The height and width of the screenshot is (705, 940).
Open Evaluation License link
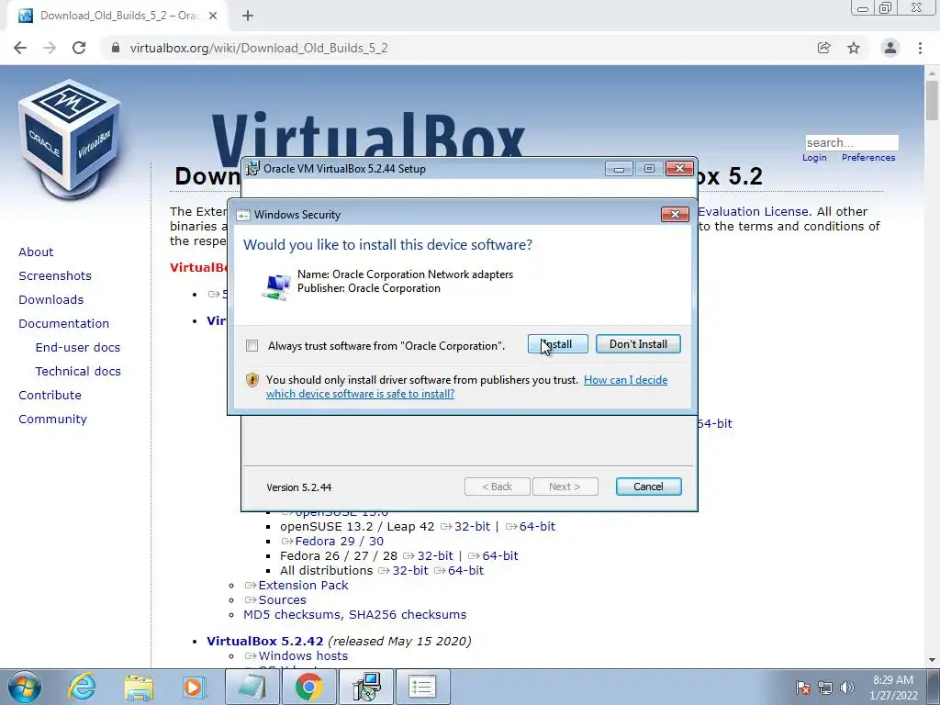(754, 212)
